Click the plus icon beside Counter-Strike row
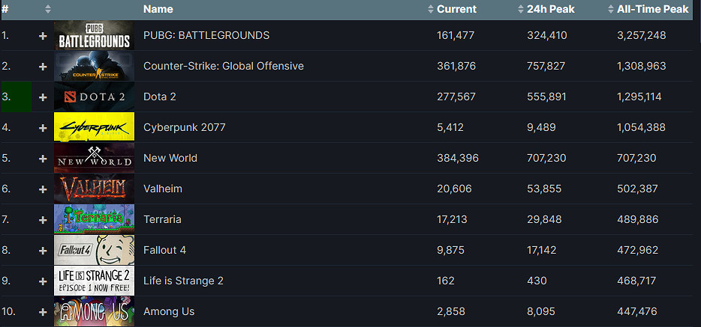The width and height of the screenshot is (701, 327). 43,67
